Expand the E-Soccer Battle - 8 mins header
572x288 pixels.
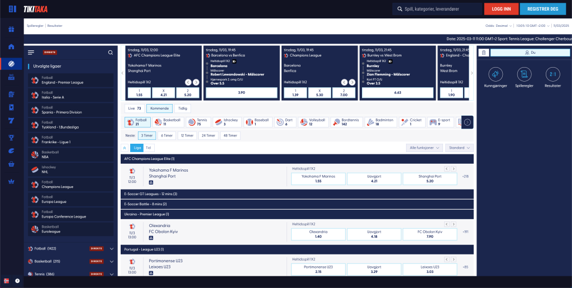tap(297, 204)
